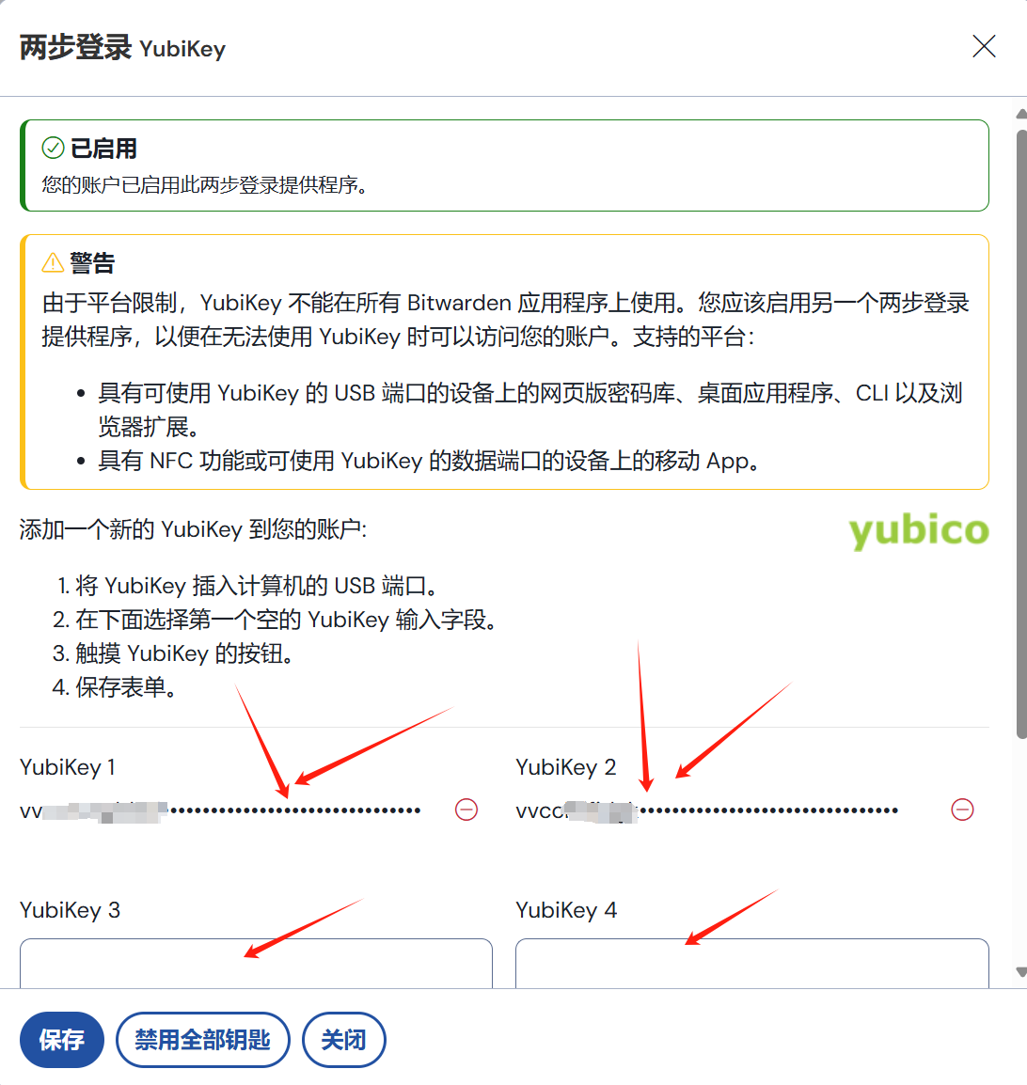This screenshot has width=1027, height=1085.
Task: Click the 警告 warning heading
Action: coord(92,263)
